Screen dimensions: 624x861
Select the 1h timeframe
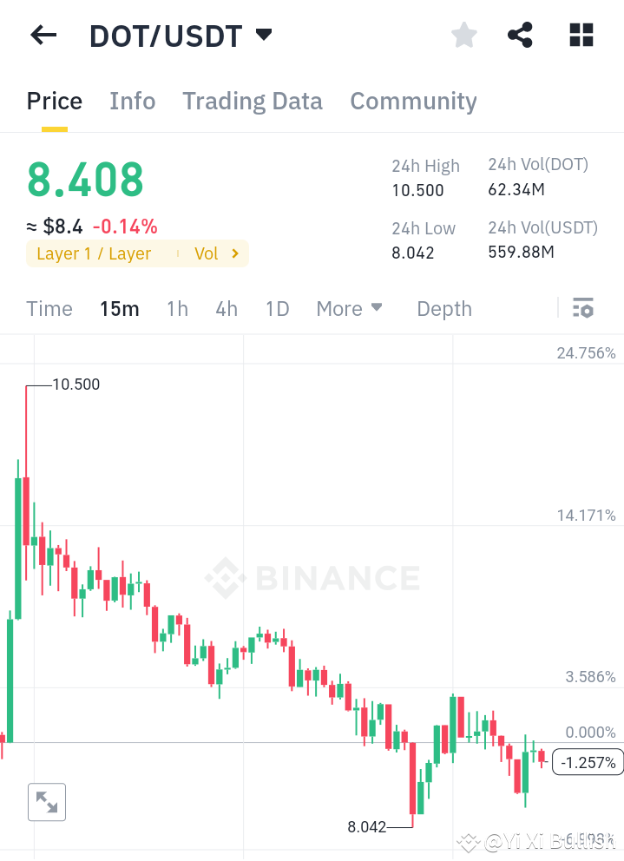click(x=177, y=308)
